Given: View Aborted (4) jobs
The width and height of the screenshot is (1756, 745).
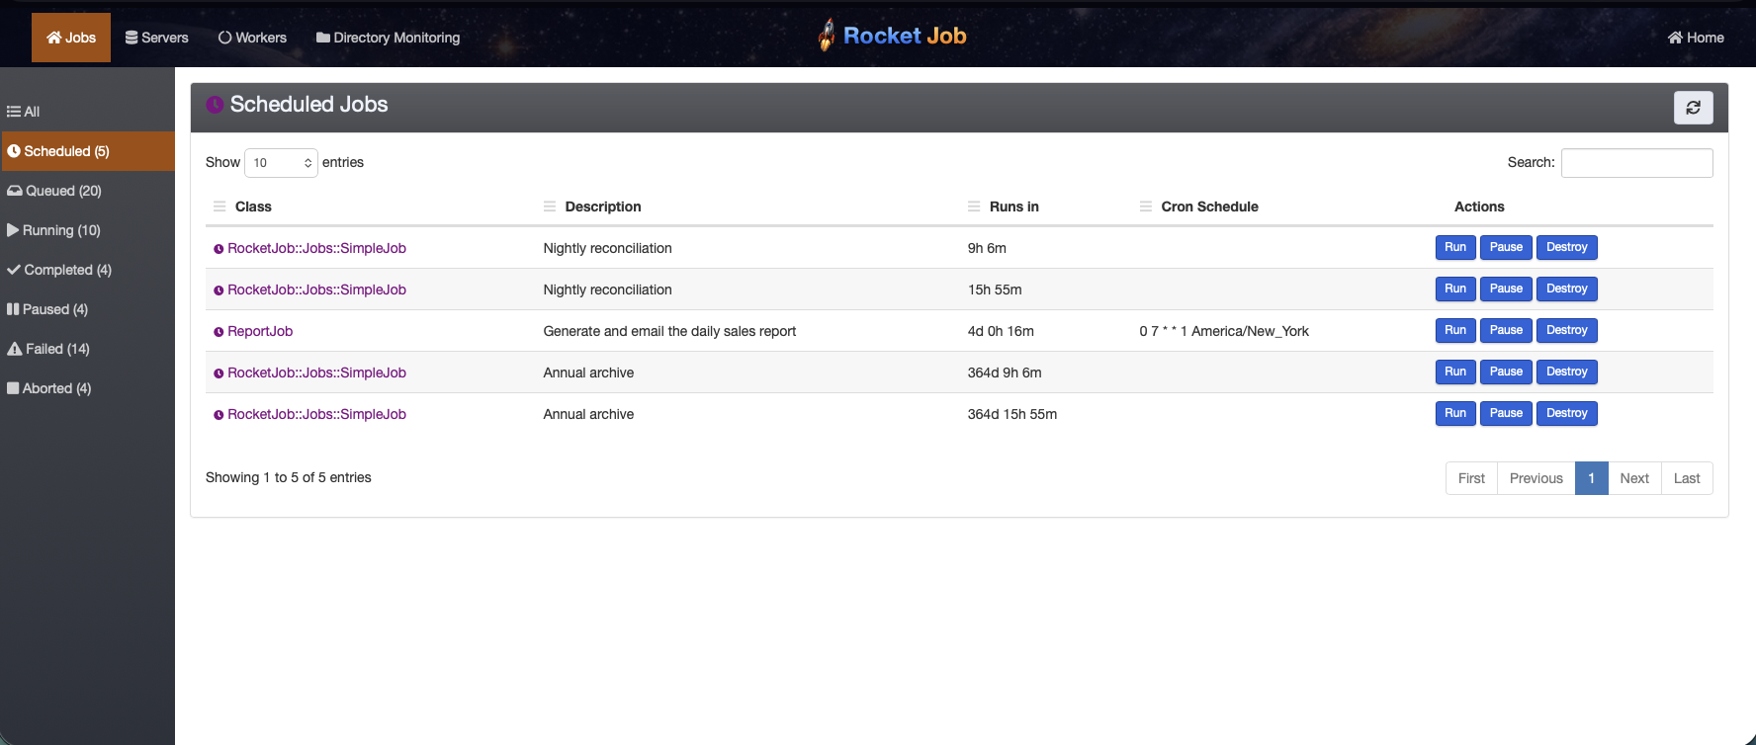Looking at the screenshot, I should pyautogui.click(x=88, y=388).
